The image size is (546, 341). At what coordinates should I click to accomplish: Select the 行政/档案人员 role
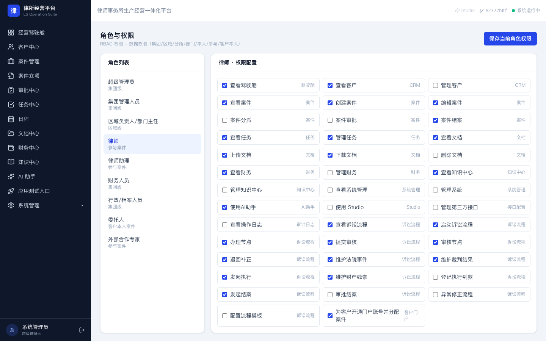tap(152, 203)
